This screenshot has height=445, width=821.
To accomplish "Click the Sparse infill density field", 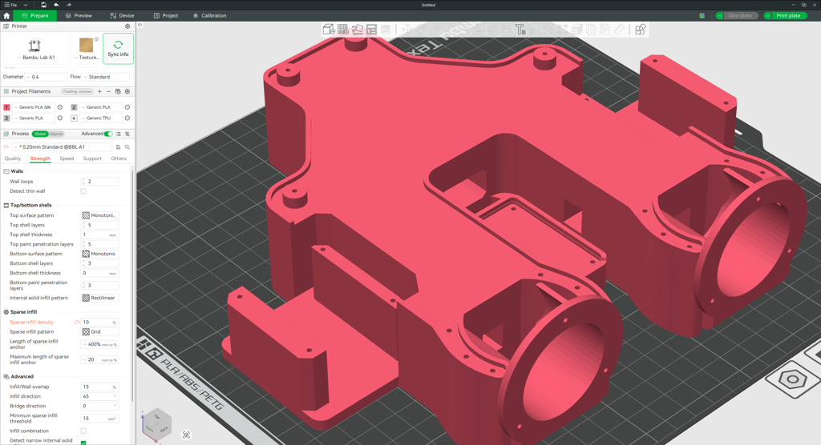I will point(99,322).
